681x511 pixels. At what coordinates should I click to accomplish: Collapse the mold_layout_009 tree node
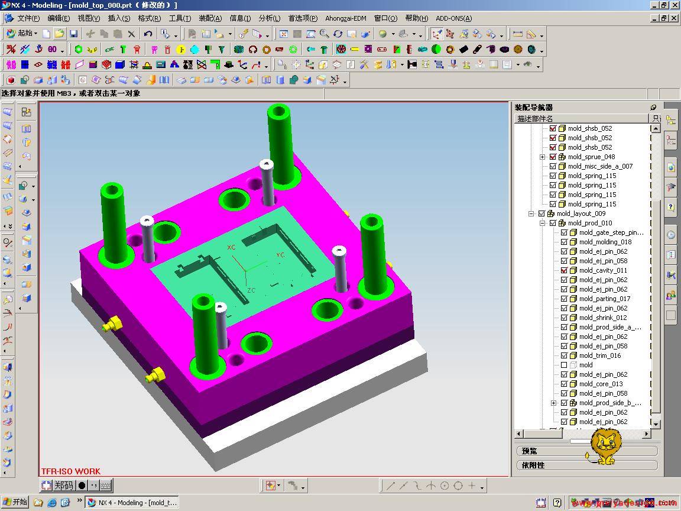pos(531,214)
